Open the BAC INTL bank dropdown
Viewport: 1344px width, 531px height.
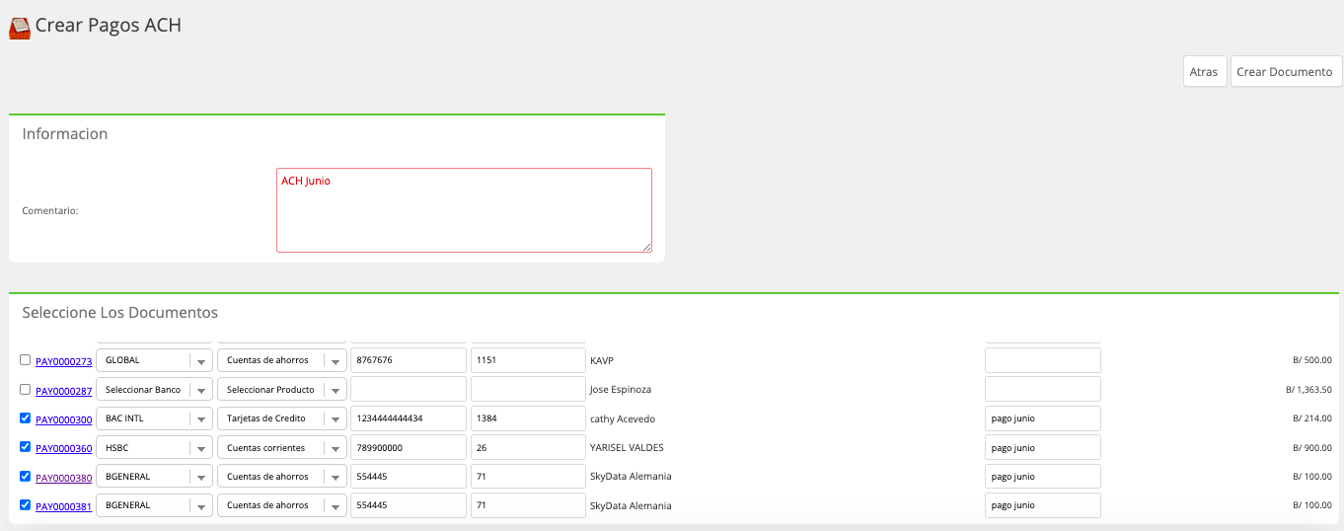(x=154, y=418)
